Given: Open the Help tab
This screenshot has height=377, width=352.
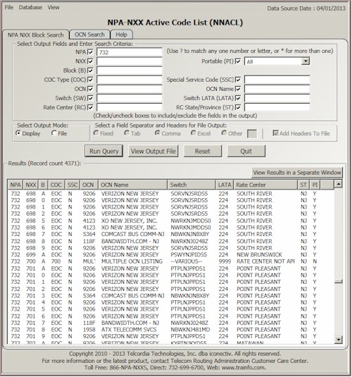Looking at the screenshot, I should point(121,35).
